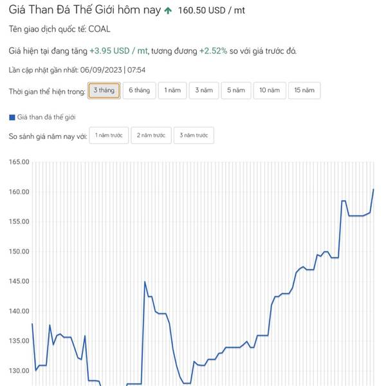The image size is (386, 386).
Task: Compare with '2 năm trước'
Action: tap(151, 135)
